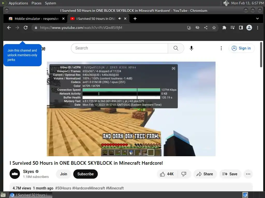Click the browser forward arrow

[17, 28]
